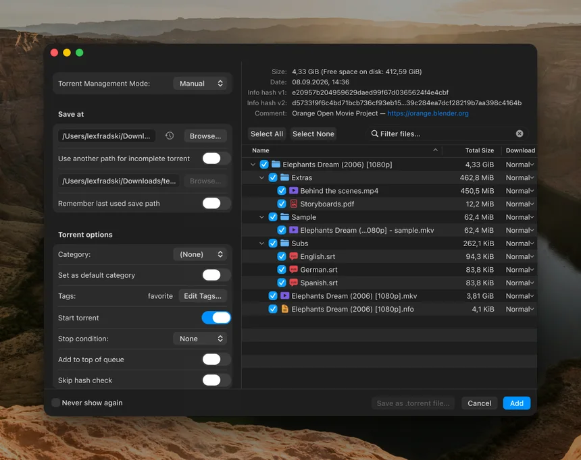The image size is (581, 460).
Task: Open save path history clock icon
Action: [x=170, y=136]
